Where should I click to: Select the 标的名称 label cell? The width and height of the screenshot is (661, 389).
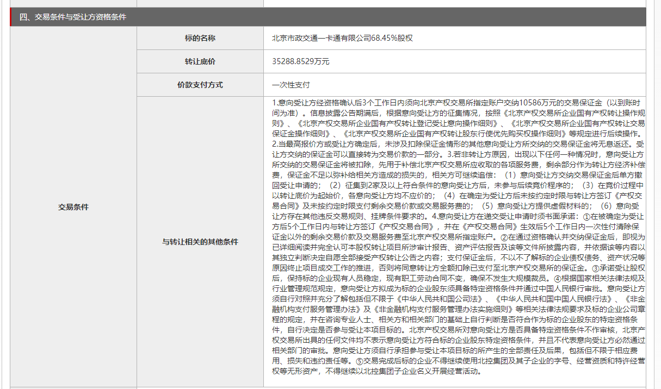(x=200, y=38)
